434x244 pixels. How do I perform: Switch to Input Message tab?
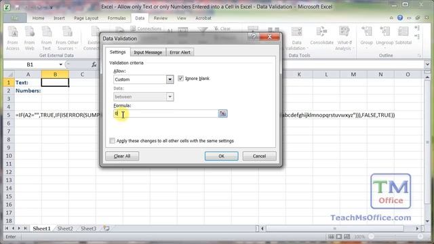coord(148,52)
